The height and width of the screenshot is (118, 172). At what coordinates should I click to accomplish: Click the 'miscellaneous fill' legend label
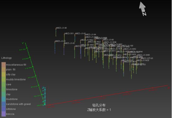16,65
